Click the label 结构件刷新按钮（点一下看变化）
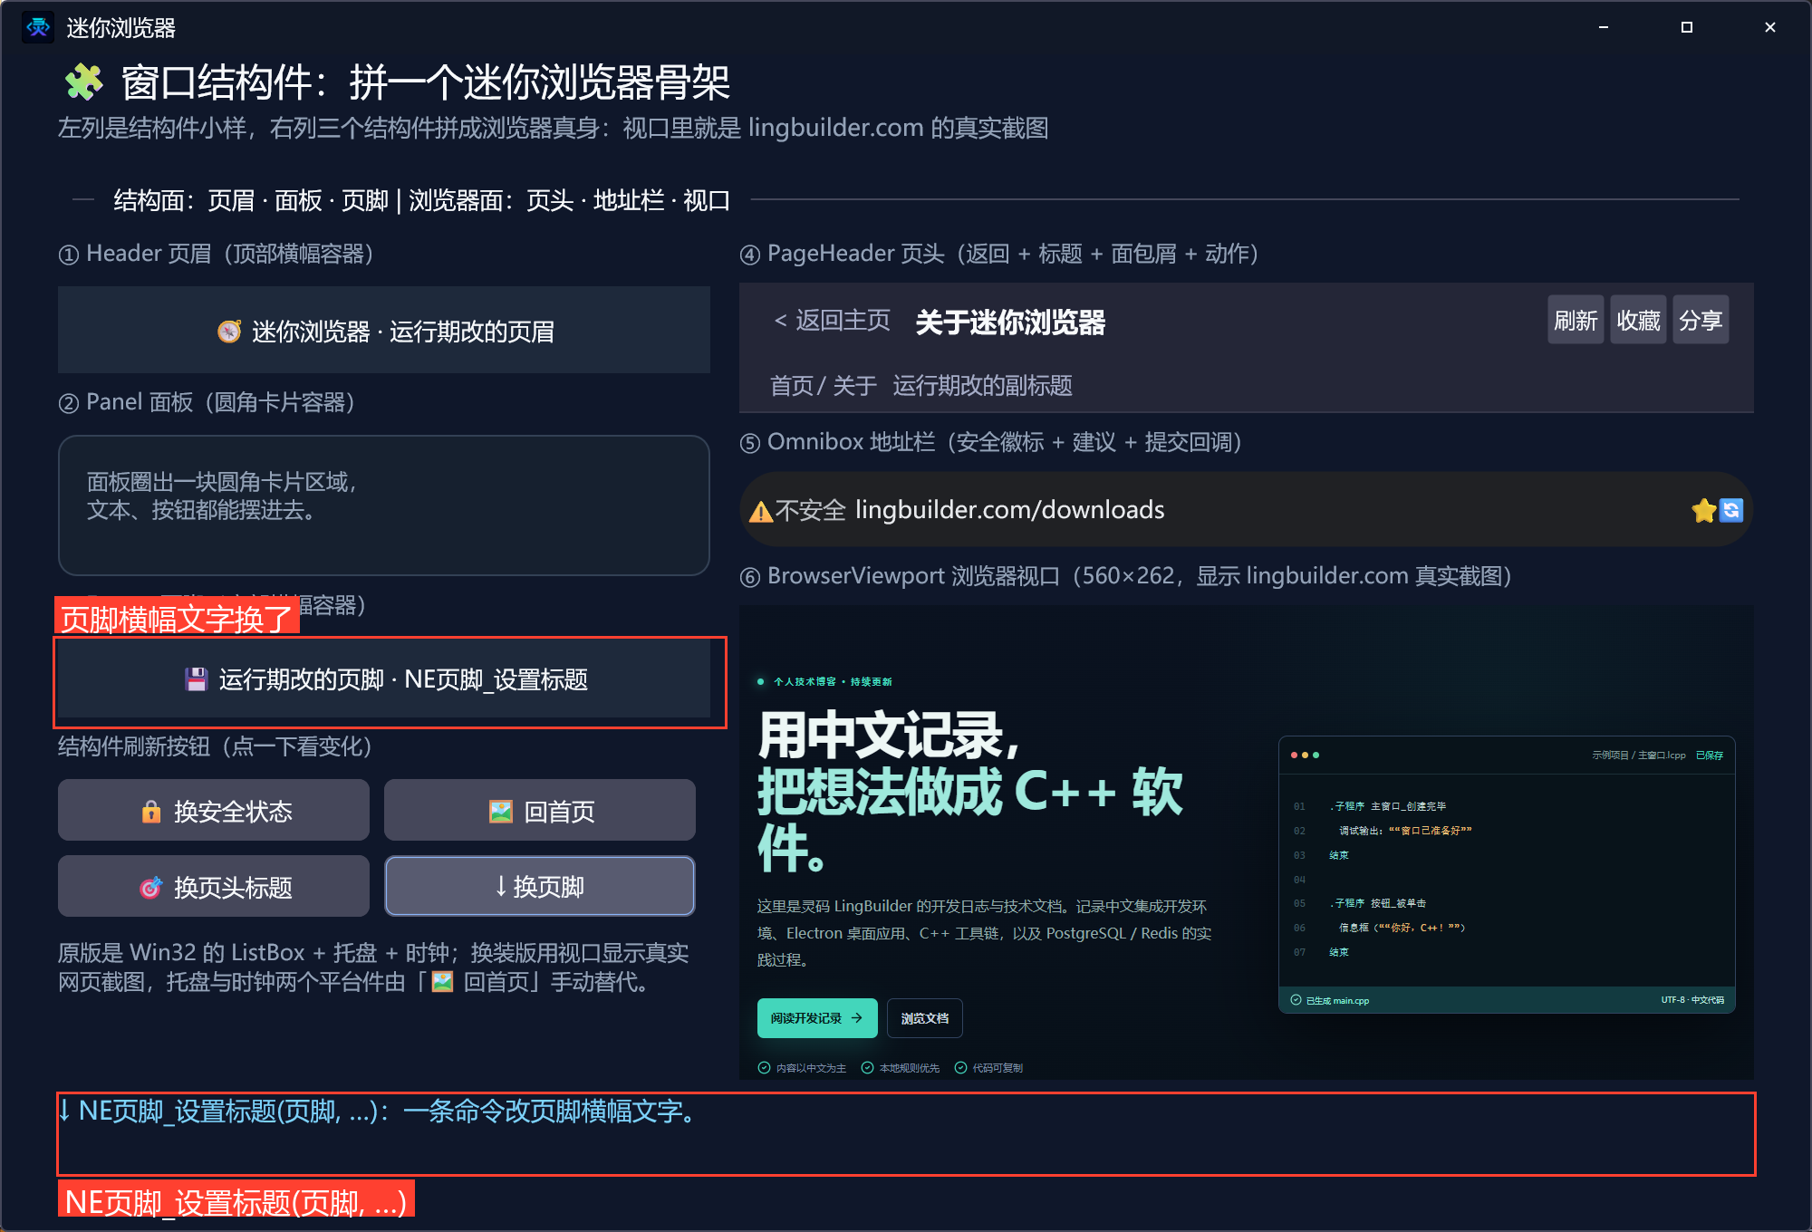The width and height of the screenshot is (1812, 1232). (x=216, y=746)
